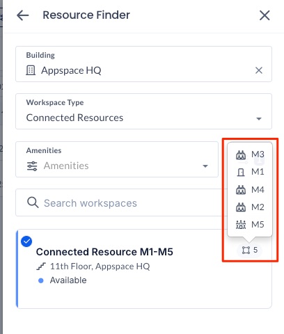The width and height of the screenshot is (284, 334).
Task: Select M3 in the popup list
Action: 250,154
